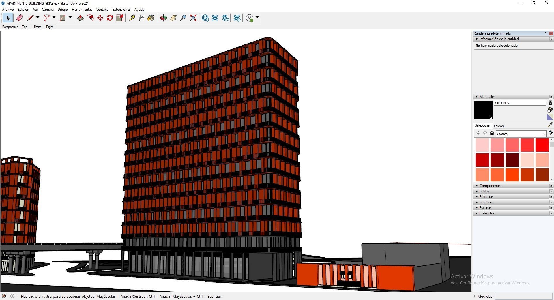
Task: Click the Send to LayOut icon
Action: (x=225, y=18)
